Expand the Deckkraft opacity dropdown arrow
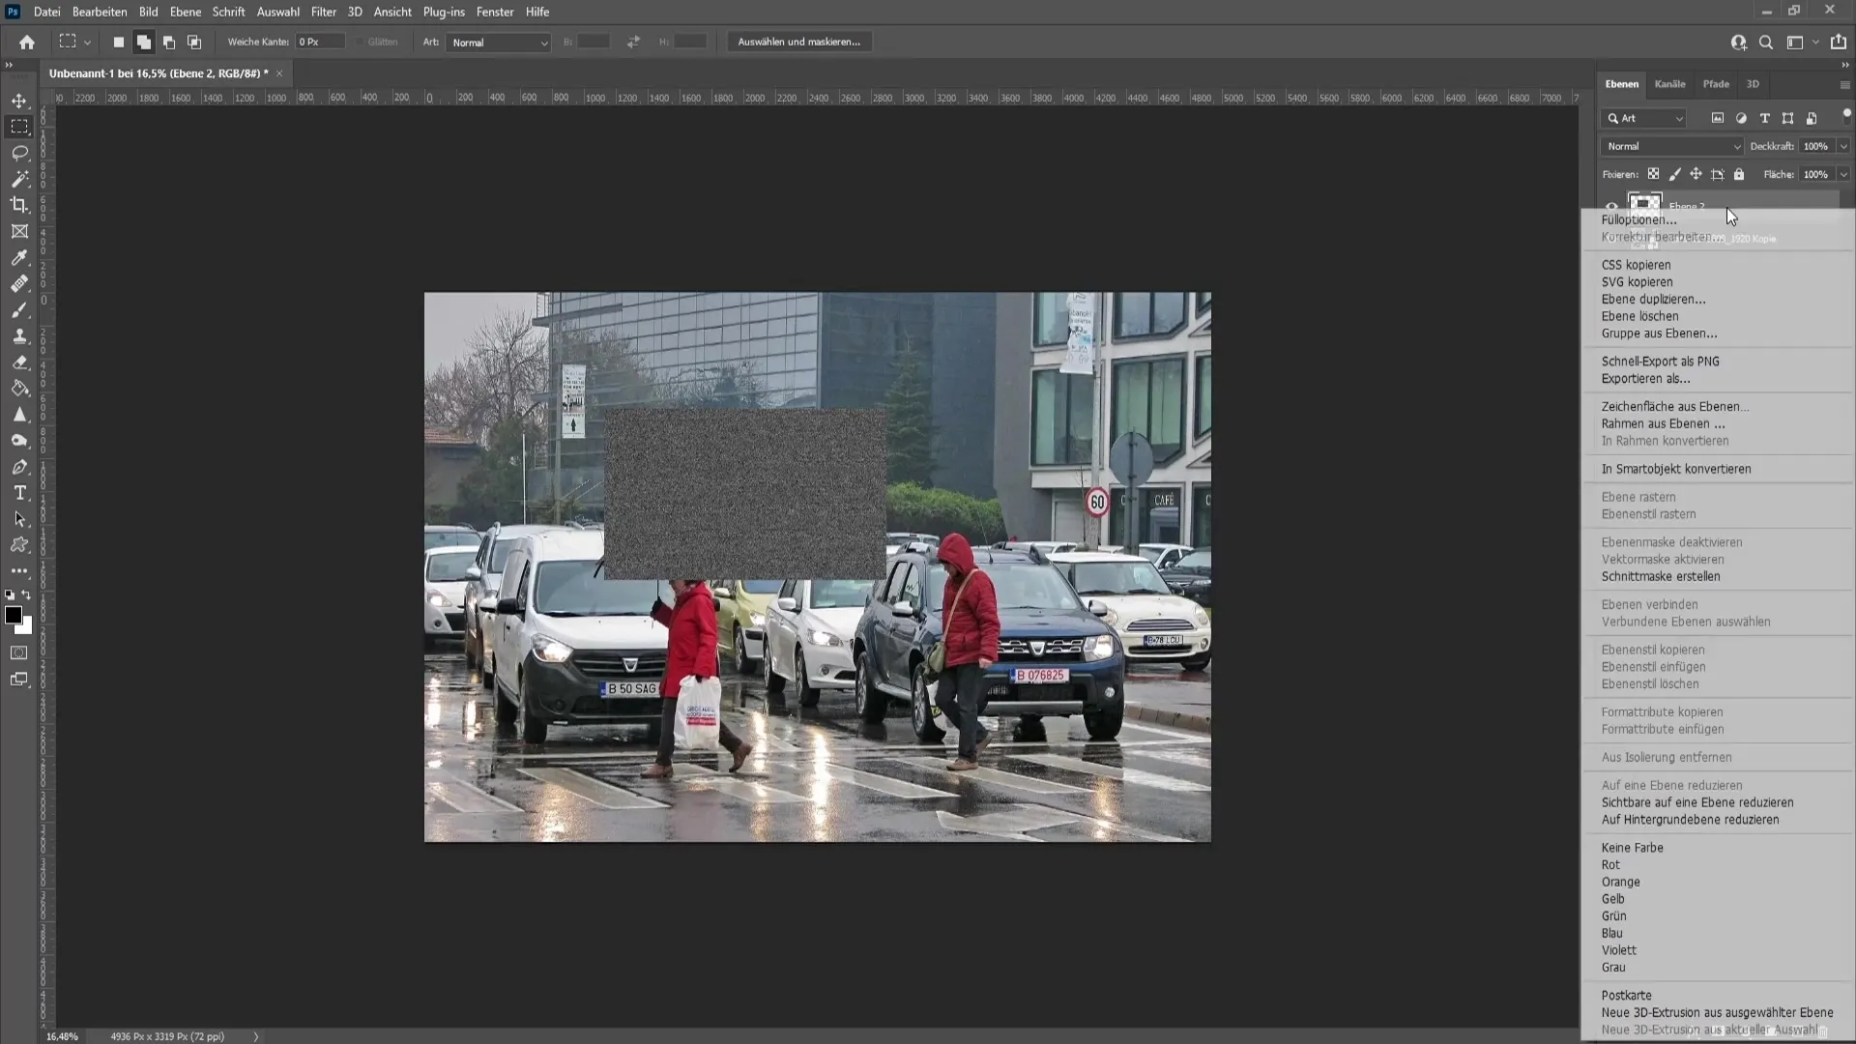The height and width of the screenshot is (1044, 1856). tap(1843, 146)
